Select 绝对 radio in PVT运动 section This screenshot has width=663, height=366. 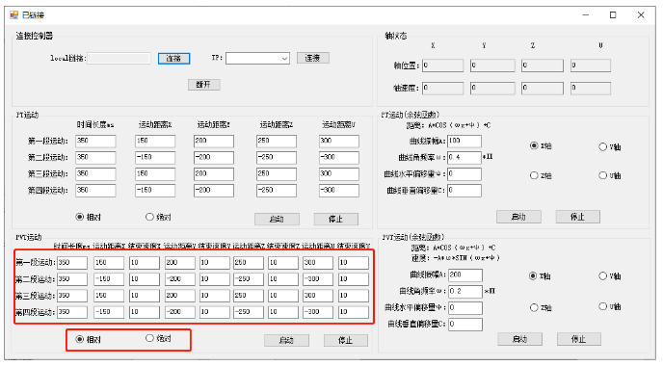158,338
